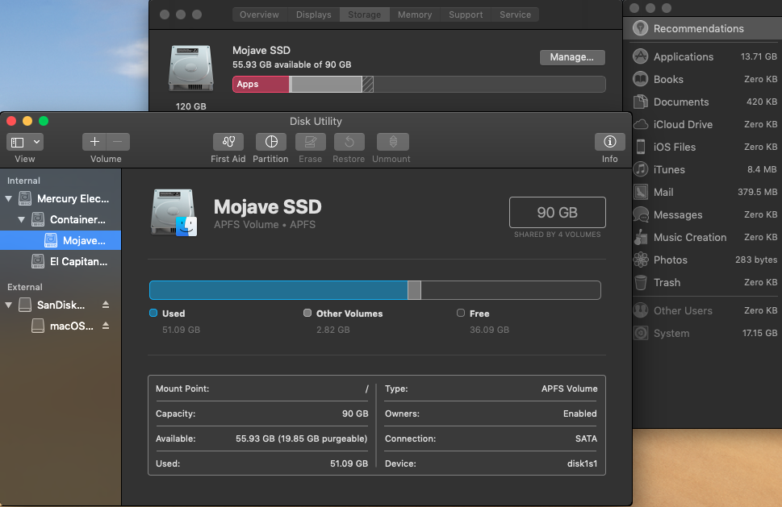Click the blue Used segment of usage bar
Image resolution: width=782 pixels, height=507 pixels.
point(278,290)
